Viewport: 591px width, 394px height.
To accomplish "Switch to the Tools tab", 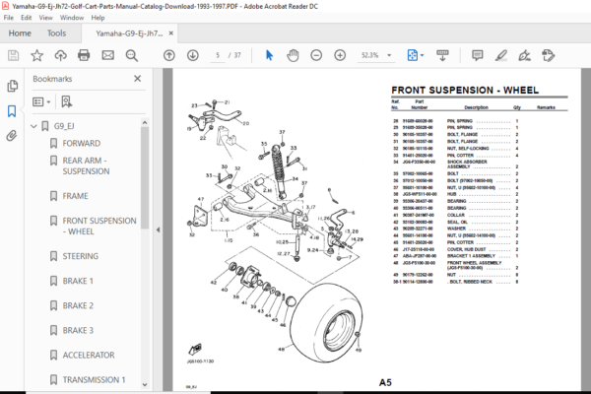I will (x=56, y=33).
